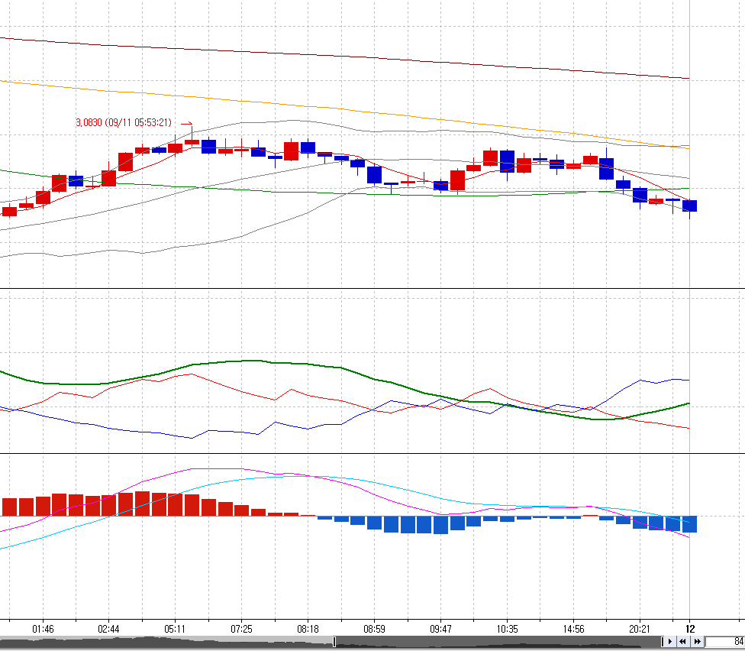Click the red arrow marker beside the high label
745x651 pixels.
[x=187, y=125]
